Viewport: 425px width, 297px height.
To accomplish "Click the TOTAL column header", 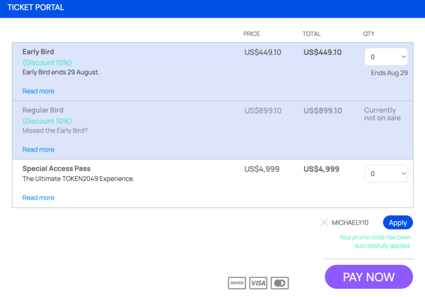I will [311, 34].
